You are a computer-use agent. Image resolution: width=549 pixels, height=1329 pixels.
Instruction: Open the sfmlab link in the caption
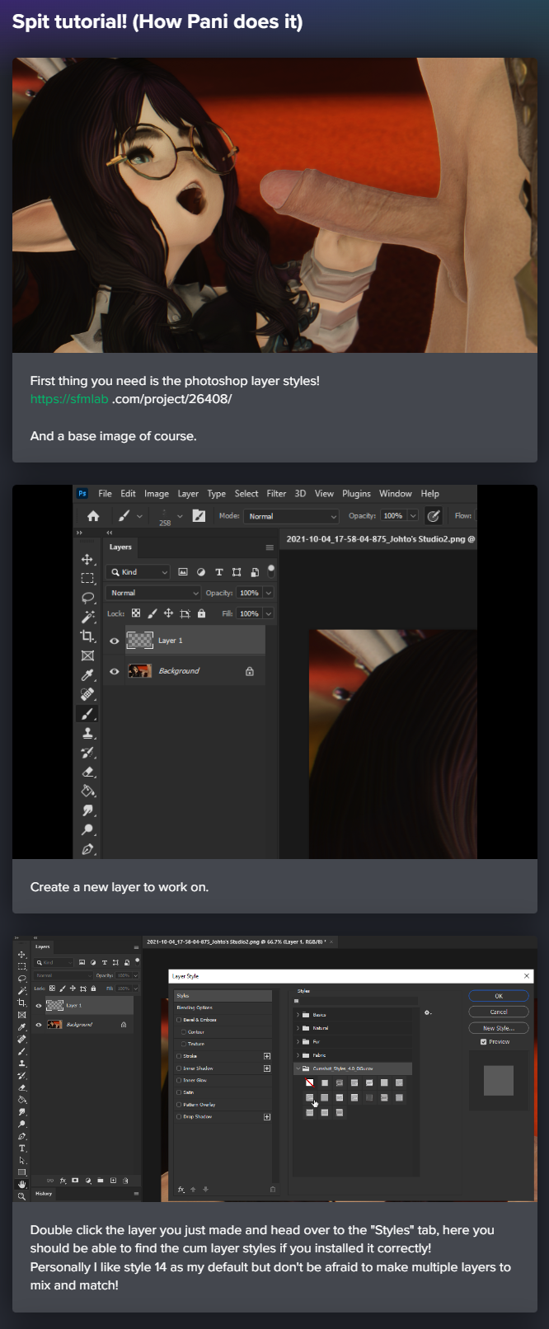click(69, 399)
